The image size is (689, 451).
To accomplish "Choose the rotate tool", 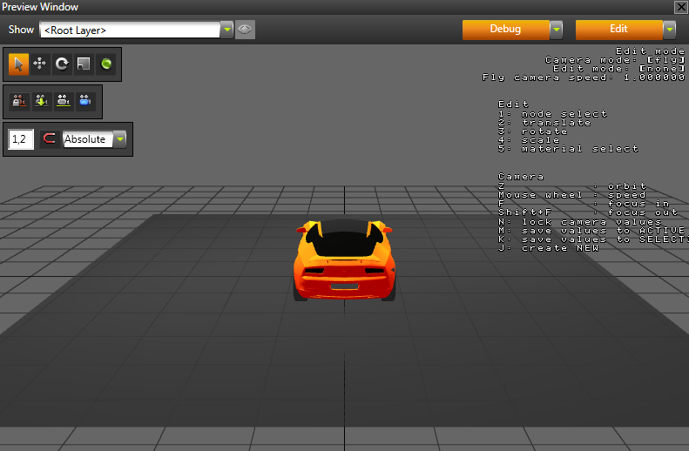I will (62, 64).
